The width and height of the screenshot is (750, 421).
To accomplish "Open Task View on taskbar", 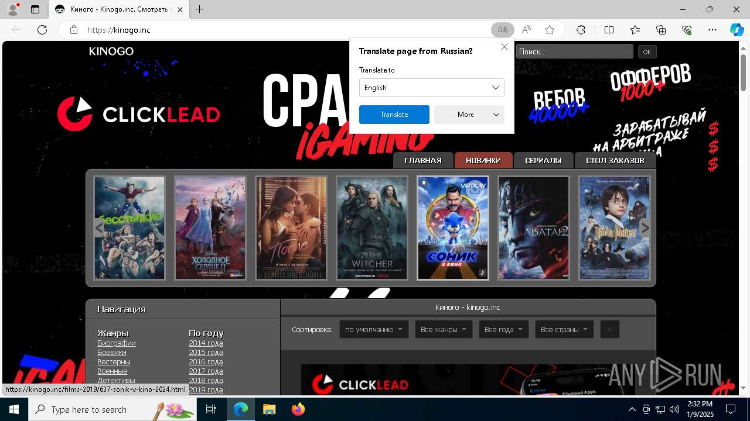I will point(211,409).
